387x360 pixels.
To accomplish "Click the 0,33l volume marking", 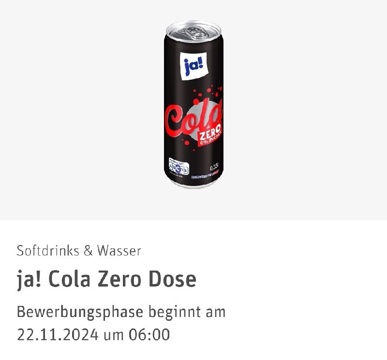I will (x=214, y=168).
